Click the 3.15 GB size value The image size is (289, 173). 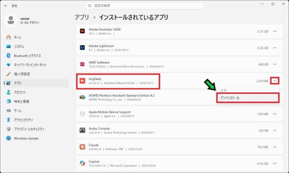263,31
